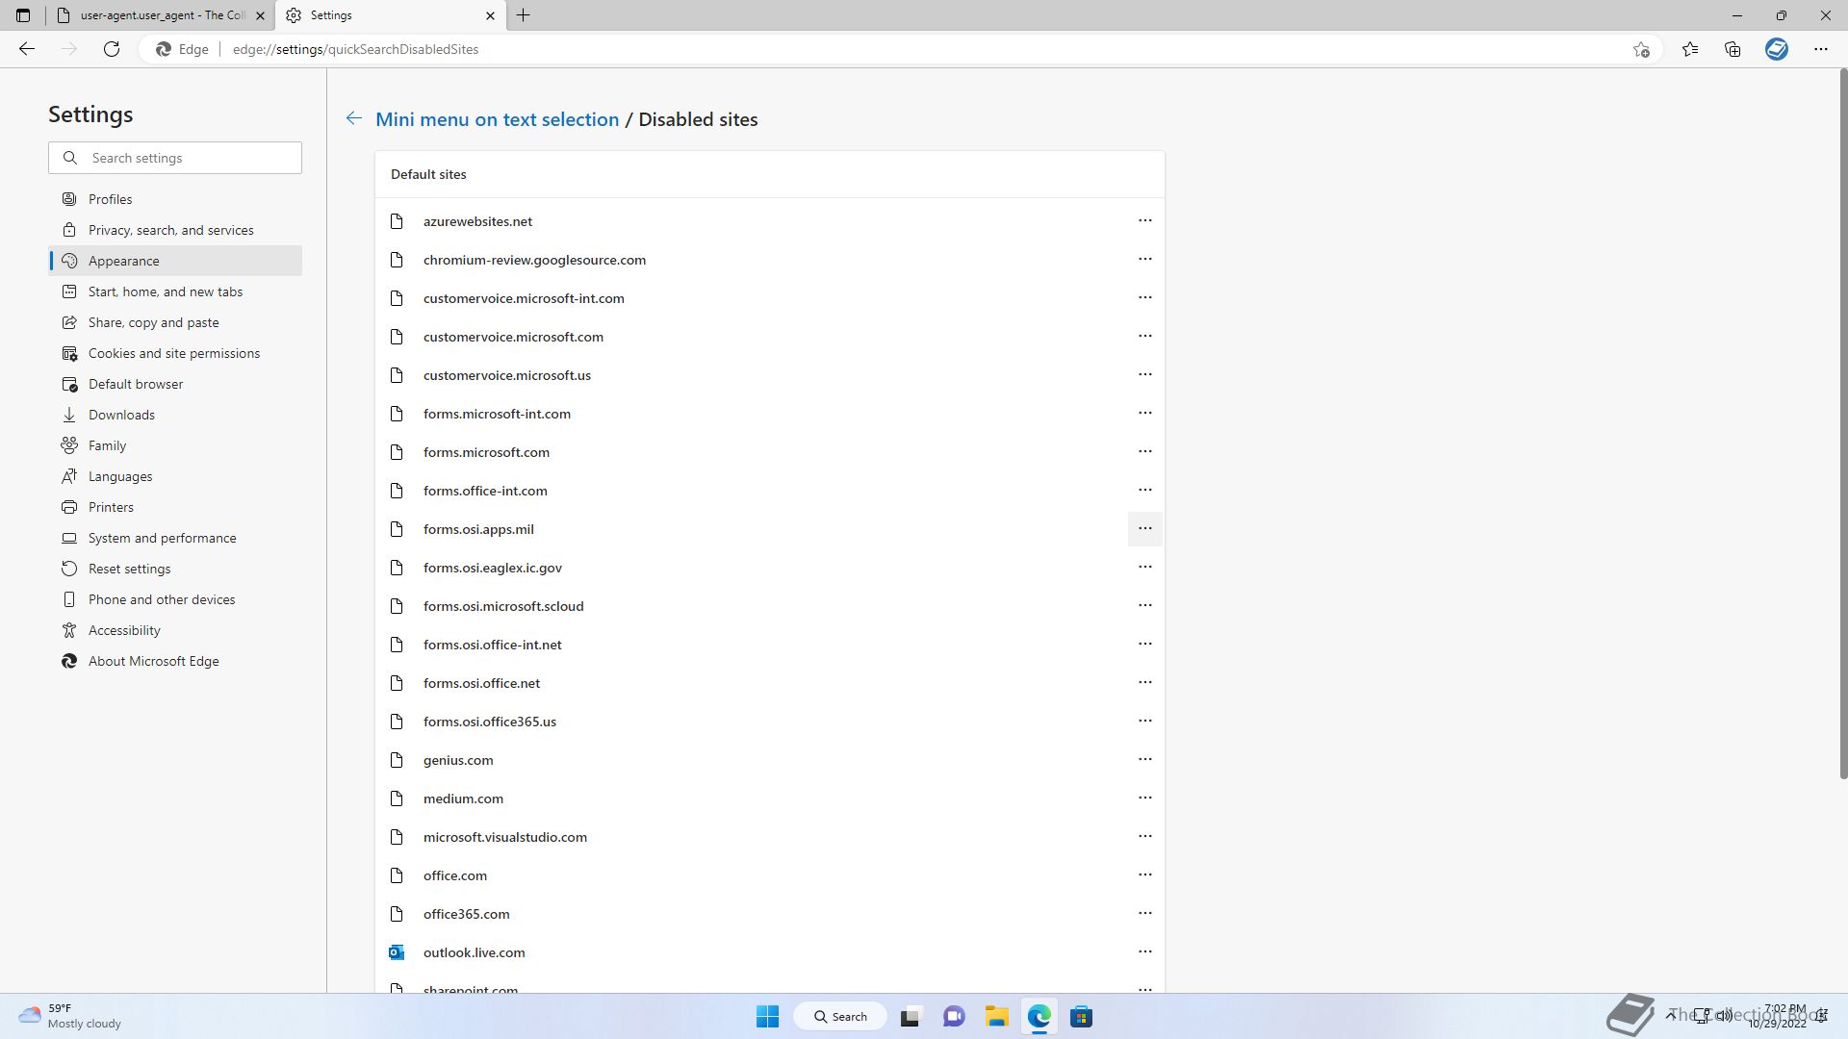This screenshot has height=1039, width=1848.
Task: Open Default browser settings
Action: 175,384
